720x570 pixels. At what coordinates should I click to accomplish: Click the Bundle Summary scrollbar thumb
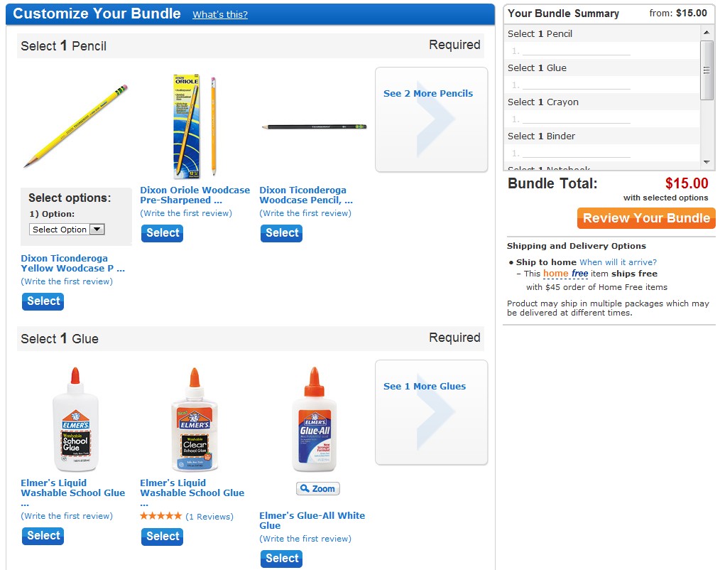point(707,70)
